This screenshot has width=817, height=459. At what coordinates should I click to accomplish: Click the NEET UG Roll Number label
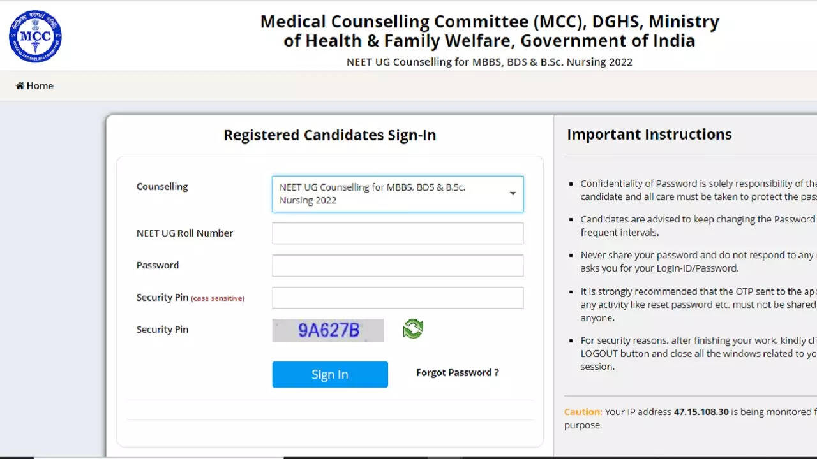coord(184,233)
